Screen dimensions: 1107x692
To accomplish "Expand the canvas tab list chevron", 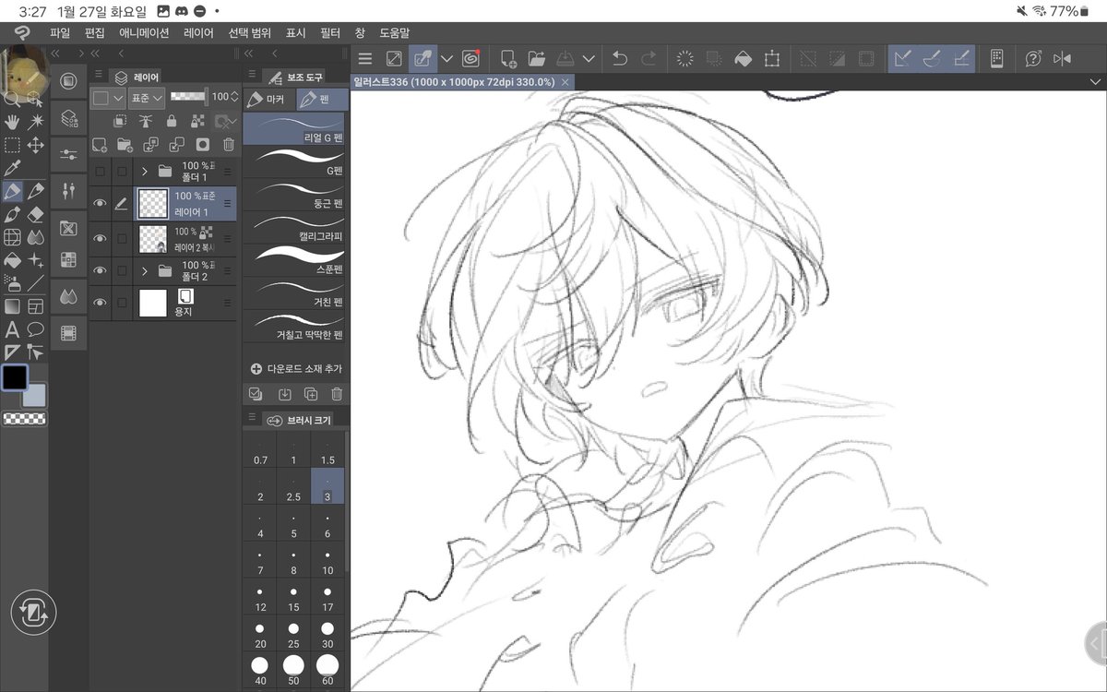I will point(1095,81).
